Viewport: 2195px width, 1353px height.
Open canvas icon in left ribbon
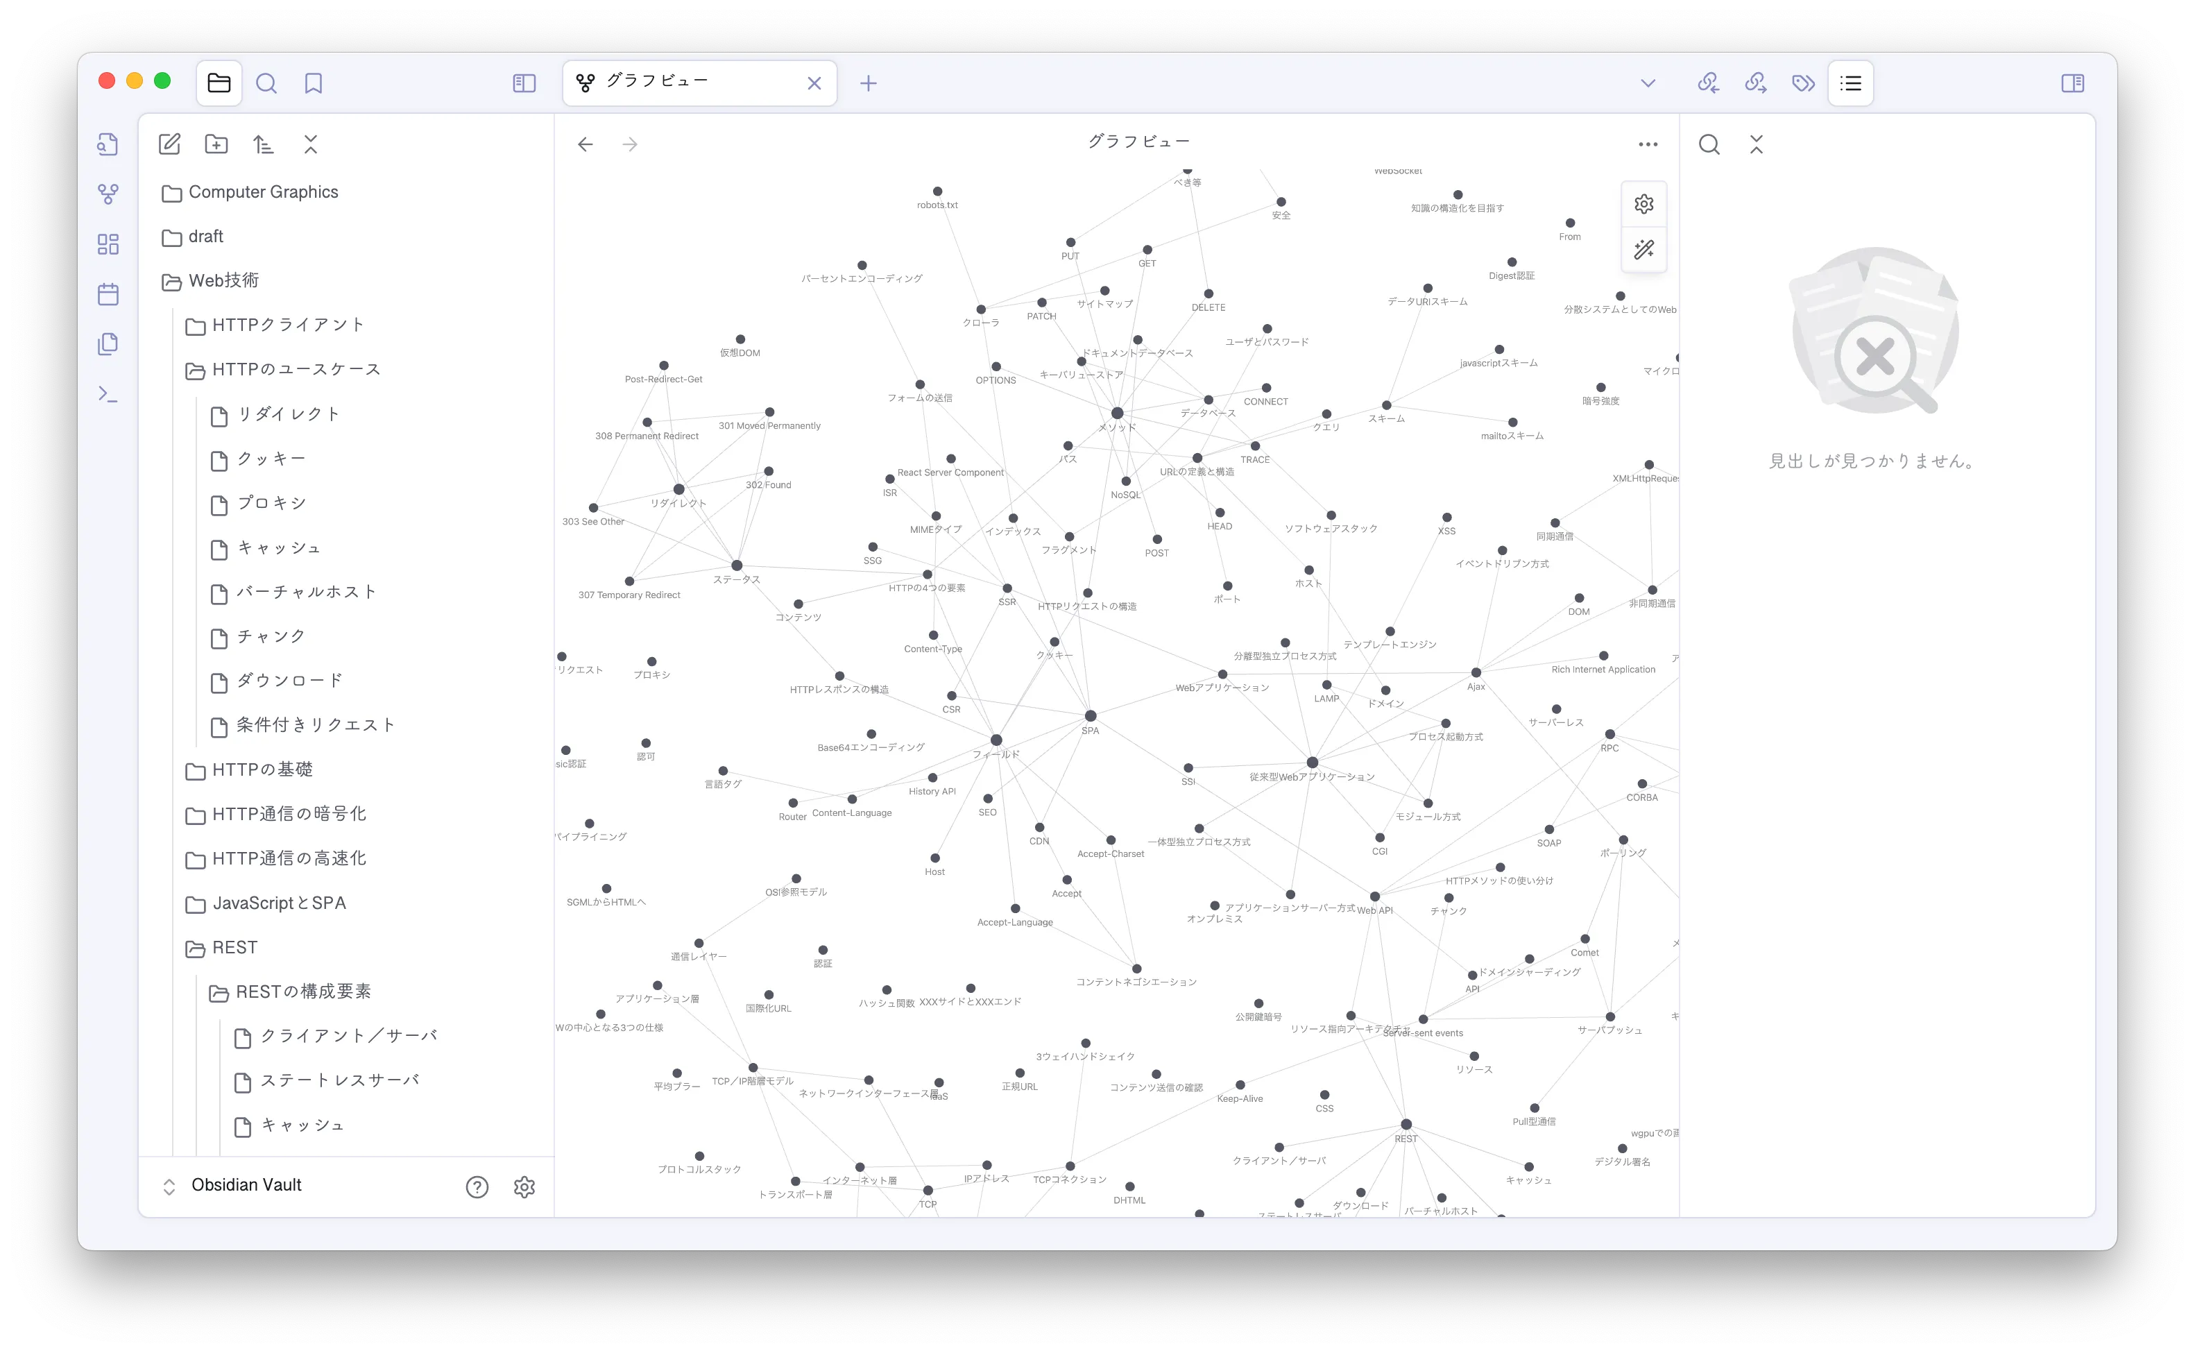pos(108,244)
